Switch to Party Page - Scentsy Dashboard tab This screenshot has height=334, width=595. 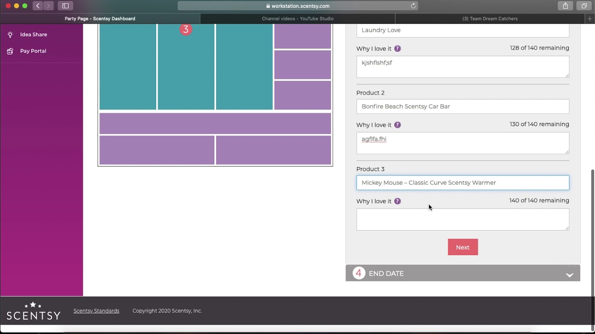tap(100, 19)
